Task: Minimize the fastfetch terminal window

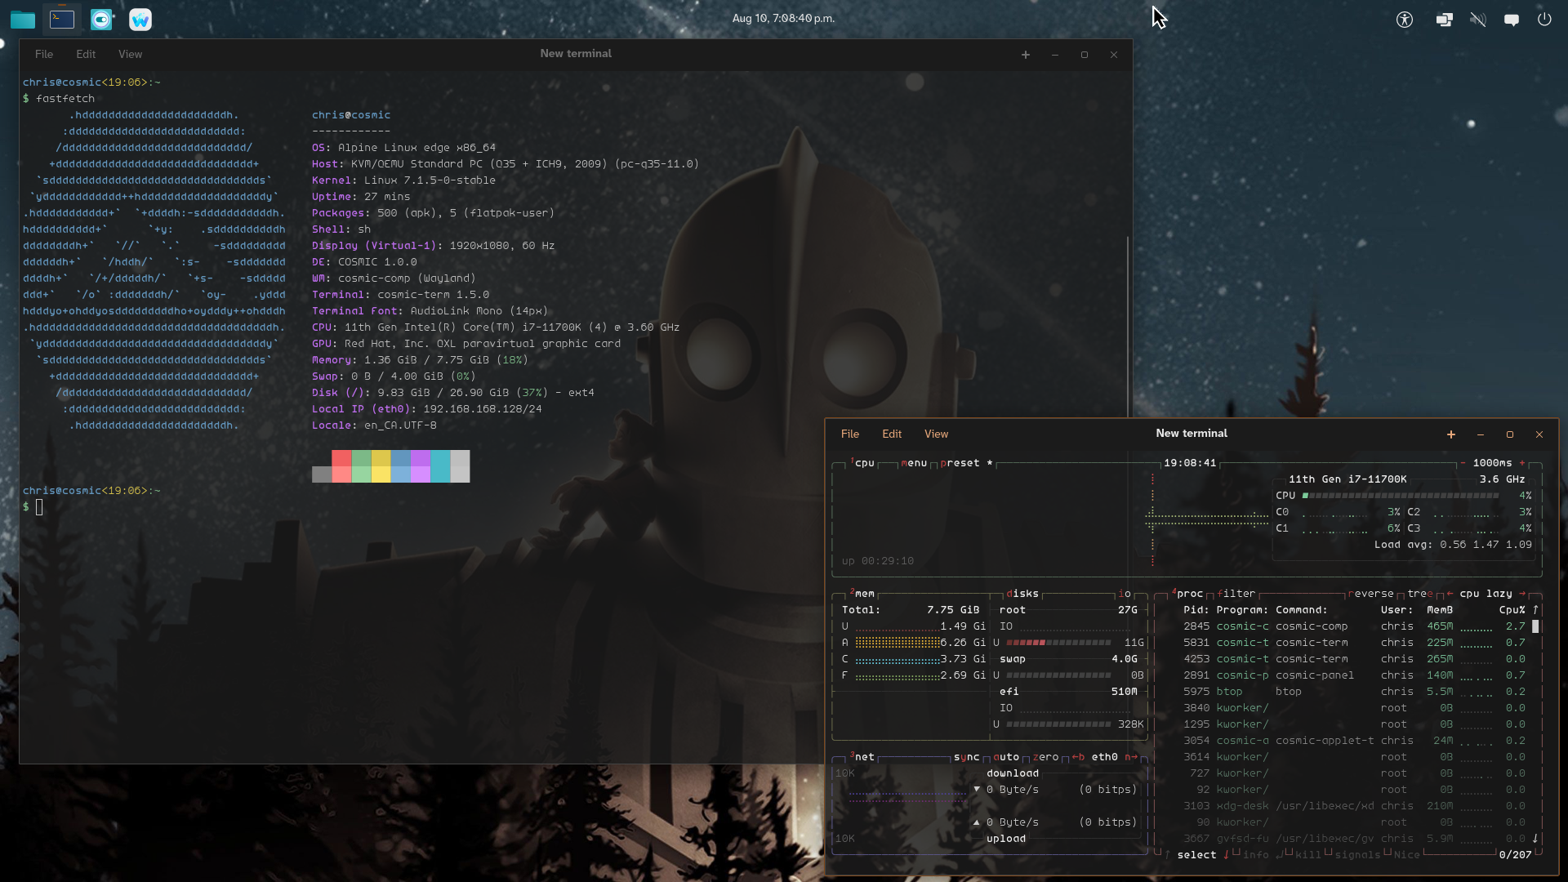Action: pyautogui.click(x=1055, y=55)
